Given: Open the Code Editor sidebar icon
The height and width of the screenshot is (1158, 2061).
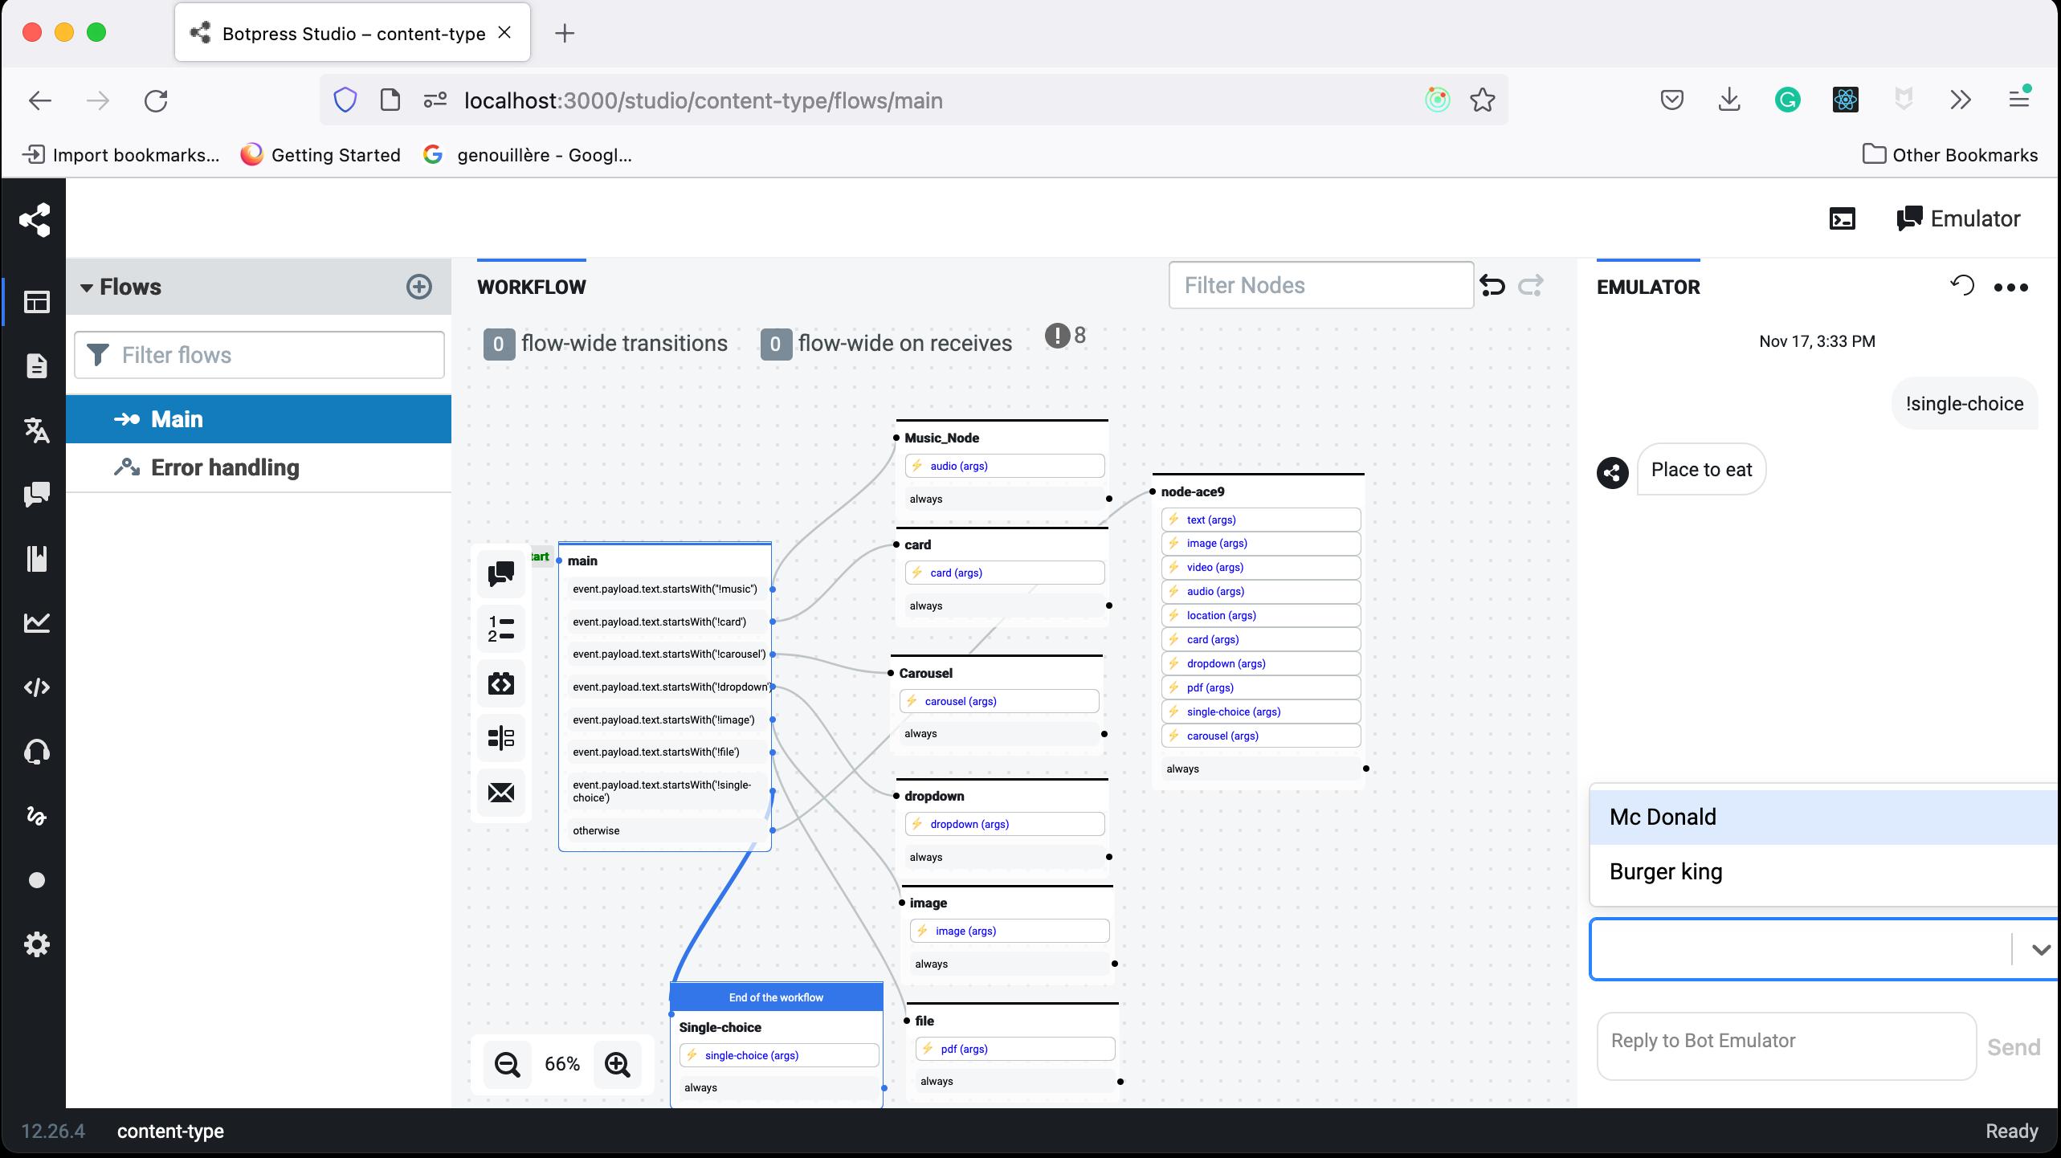Looking at the screenshot, I should [36, 687].
